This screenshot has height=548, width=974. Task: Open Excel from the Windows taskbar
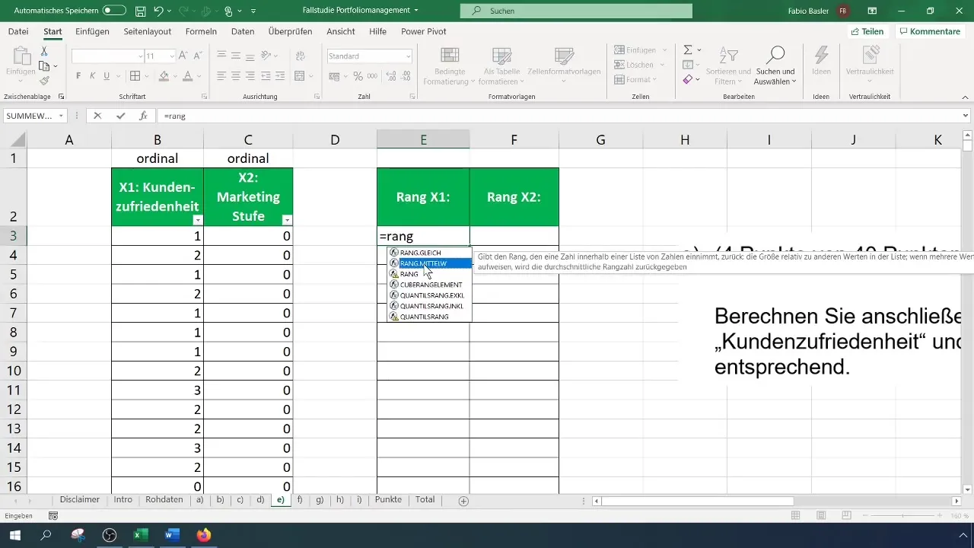tap(141, 535)
